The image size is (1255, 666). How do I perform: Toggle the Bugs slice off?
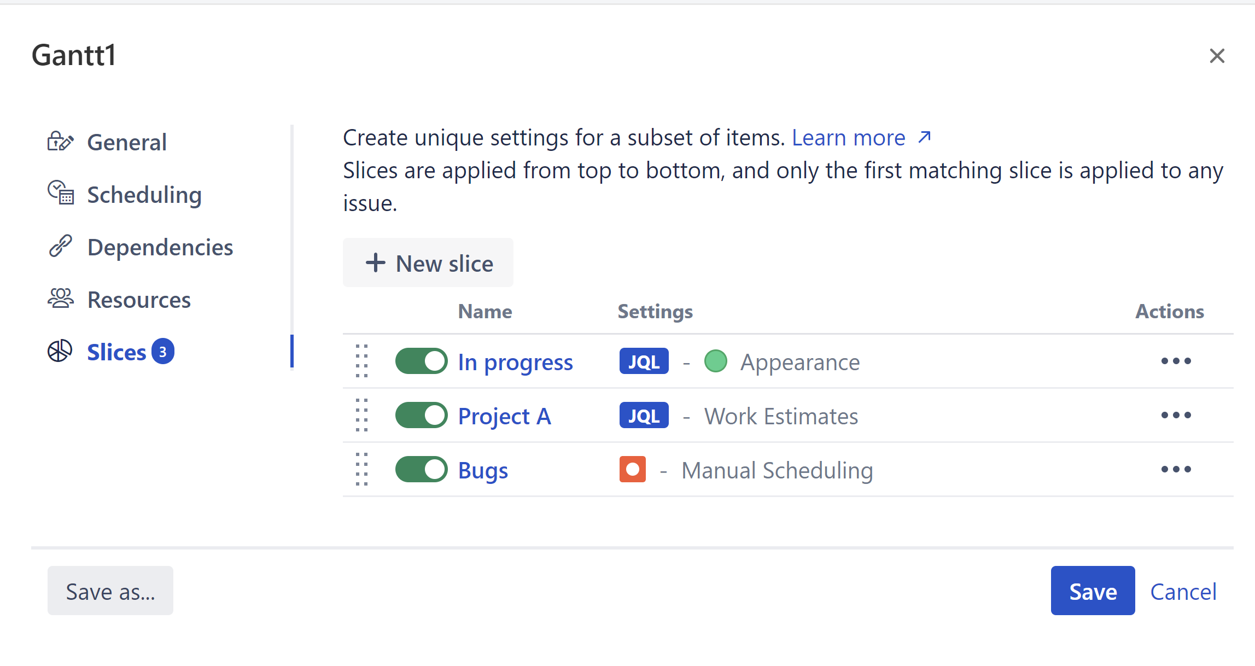(421, 469)
